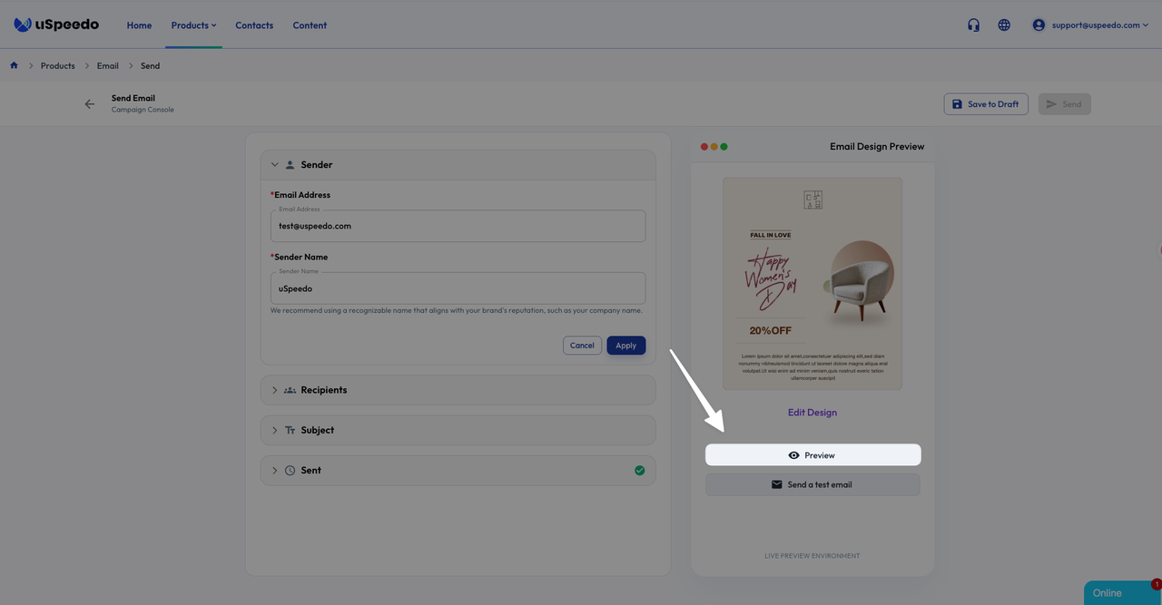The width and height of the screenshot is (1162, 605).
Task: Click the Apply button
Action: click(625, 346)
